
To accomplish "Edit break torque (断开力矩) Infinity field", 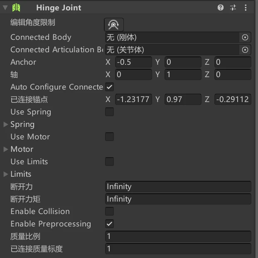I will coord(178,199).
